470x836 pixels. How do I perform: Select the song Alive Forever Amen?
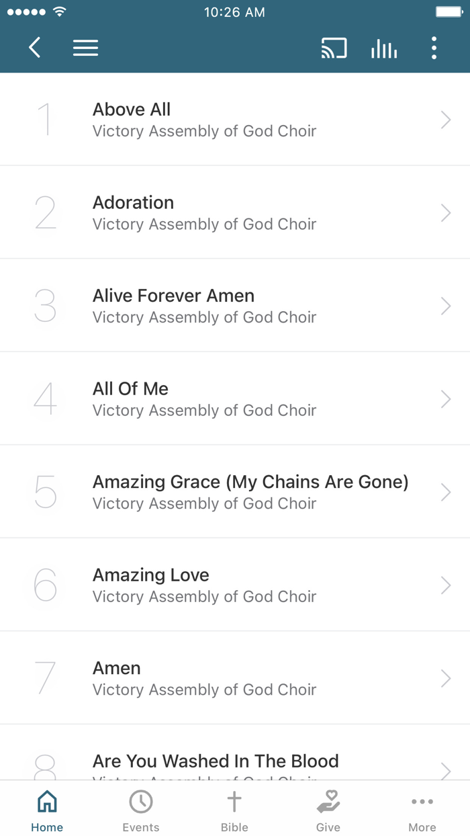pyautogui.click(x=235, y=304)
